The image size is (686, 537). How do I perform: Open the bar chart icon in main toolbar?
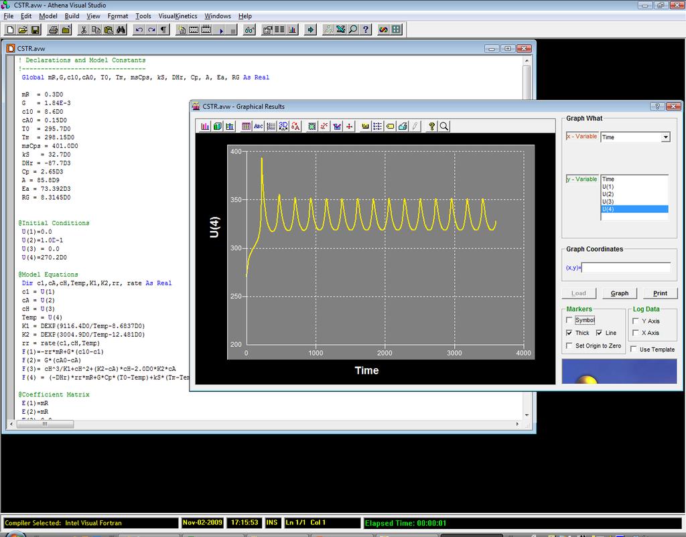coord(292,29)
